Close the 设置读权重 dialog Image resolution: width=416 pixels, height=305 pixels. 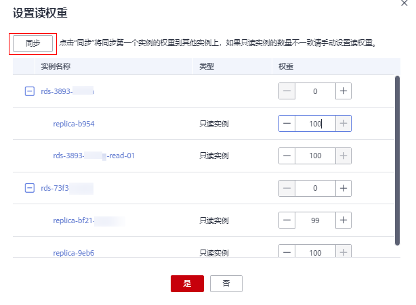click(404, 3)
